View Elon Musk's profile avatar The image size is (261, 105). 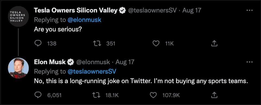coord(18,68)
